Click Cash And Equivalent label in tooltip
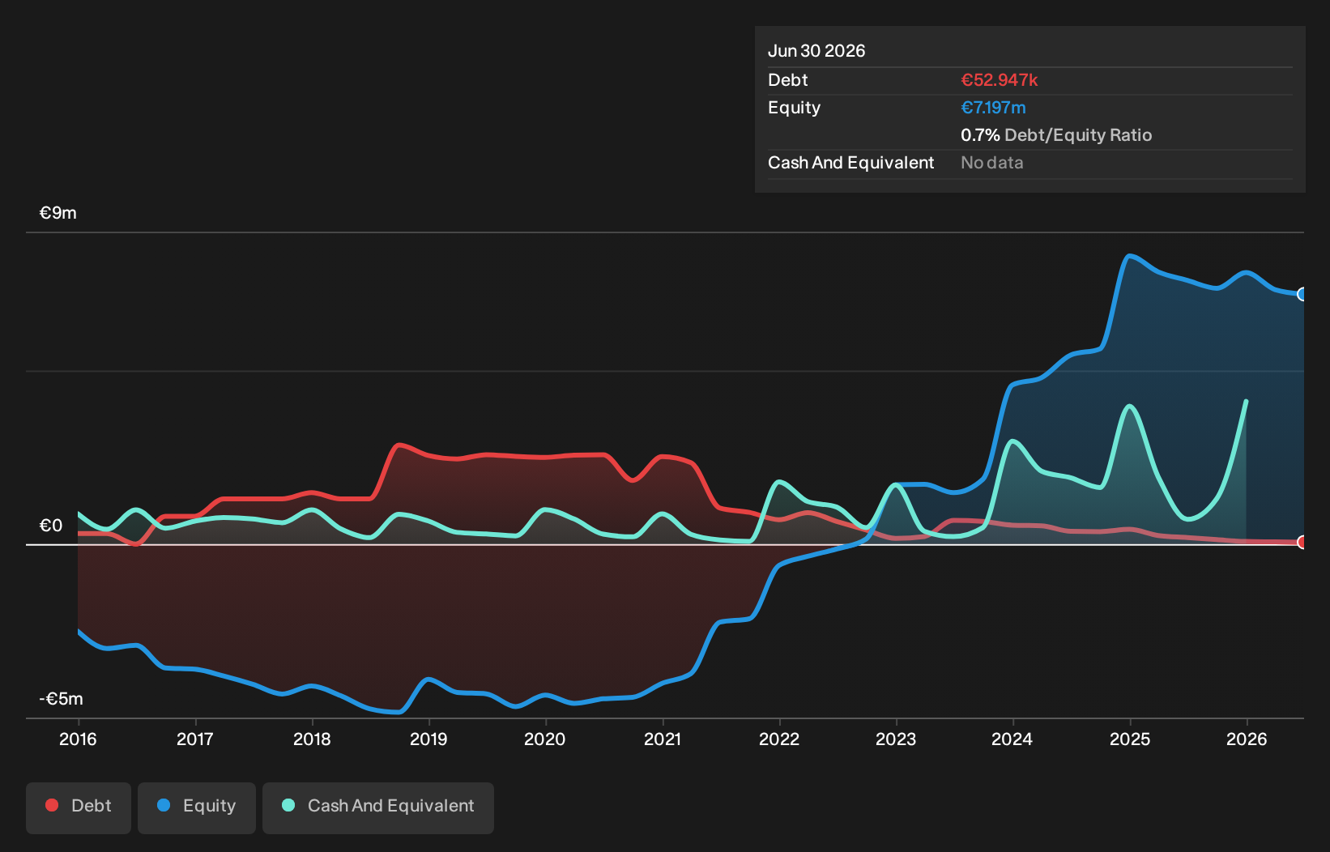The height and width of the screenshot is (852, 1330). click(851, 163)
